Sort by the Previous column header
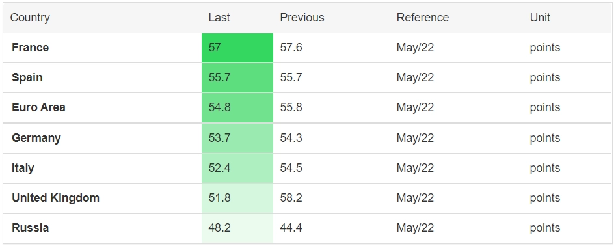 (302, 18)
